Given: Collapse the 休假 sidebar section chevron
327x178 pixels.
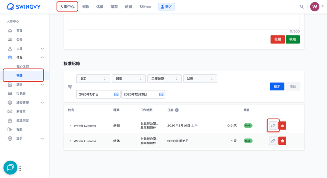Looking at the screenshot, I should (x=42, y=57).
